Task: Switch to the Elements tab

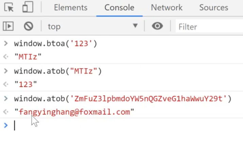Action: coord(71,7)
